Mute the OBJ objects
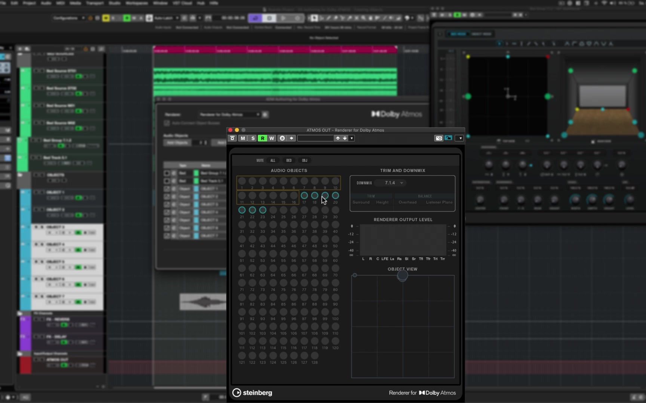The image size is (646, 403). [305, 160]
